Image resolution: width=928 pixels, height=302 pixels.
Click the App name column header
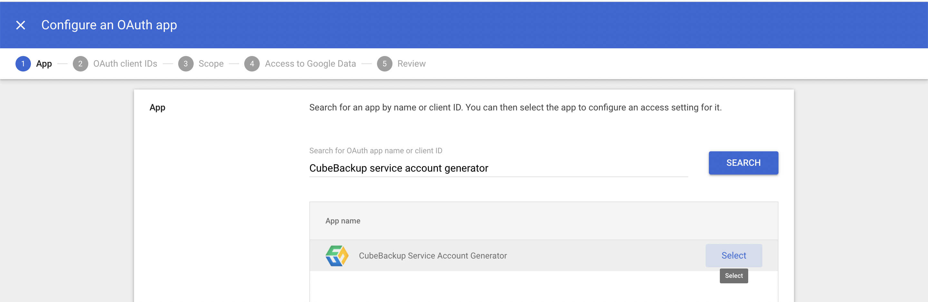(343, 221)
